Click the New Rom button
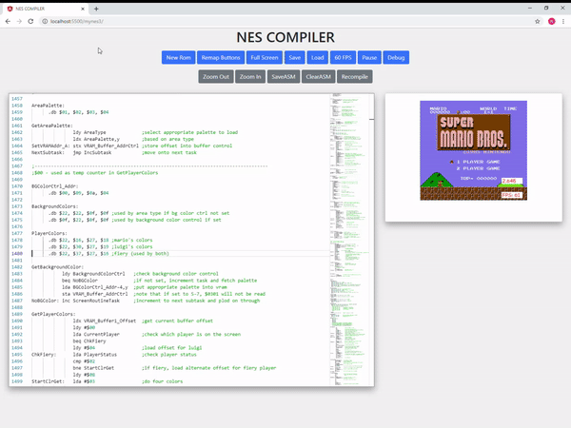The width and height of the screenshot is (571, 428). [179, 57]
